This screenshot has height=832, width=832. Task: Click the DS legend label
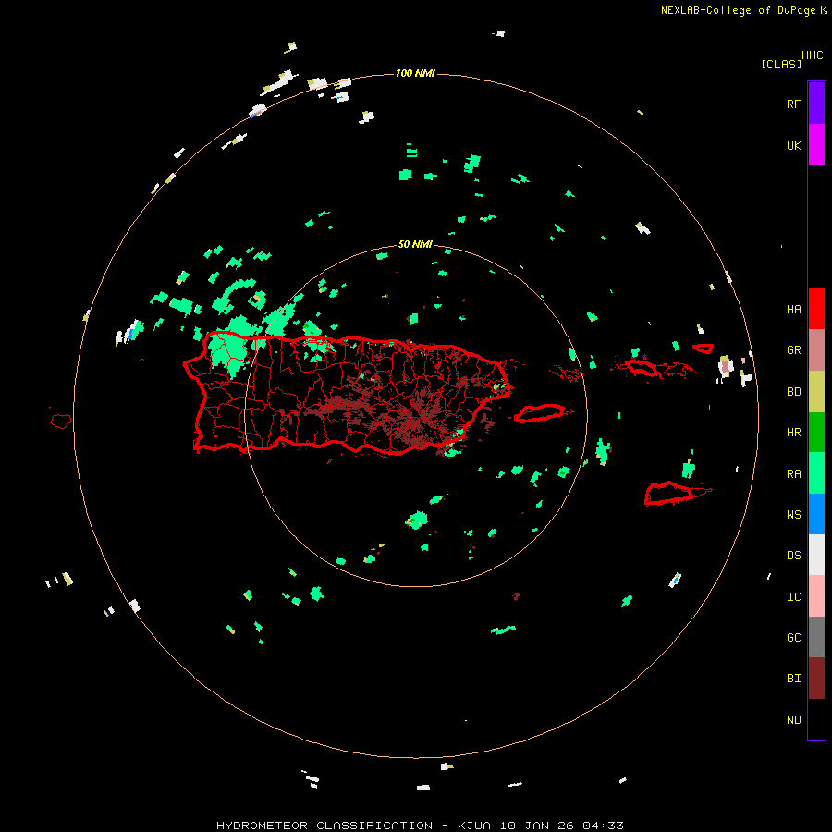pos(793,555)
